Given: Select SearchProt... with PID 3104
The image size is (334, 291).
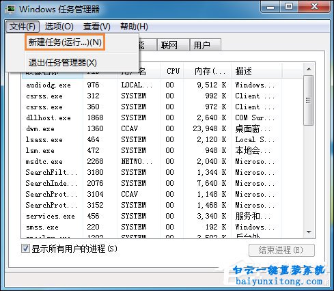Looking at the screenshot, I should pyautogui.click(x=163, y=194).
